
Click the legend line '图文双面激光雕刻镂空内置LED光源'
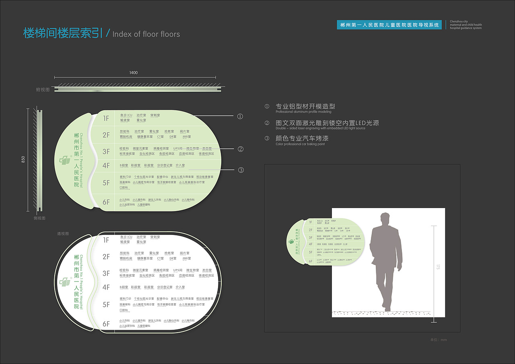(x=327, y=123)
